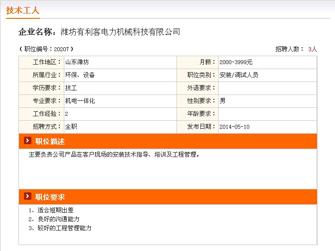Click the arrow icon beside 职位要求
Image resolution: width=335 pixels, height=251 pixels.
point(27,196)
